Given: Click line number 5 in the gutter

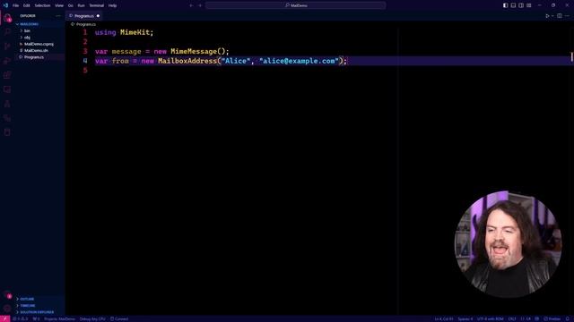Looking at the screenshot, I should tap(85, 71).
